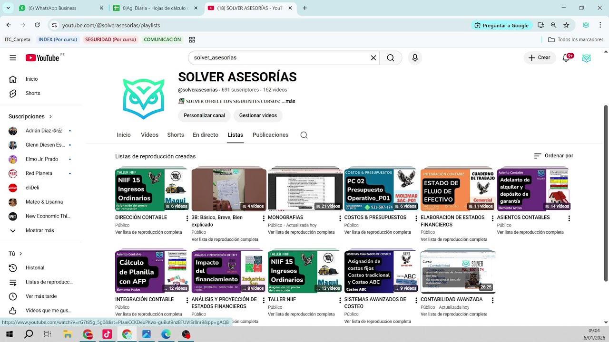Click the Solver owl extension icon

click(586, 25)
